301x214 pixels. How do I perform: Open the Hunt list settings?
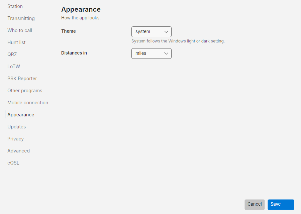click(16, 42)
